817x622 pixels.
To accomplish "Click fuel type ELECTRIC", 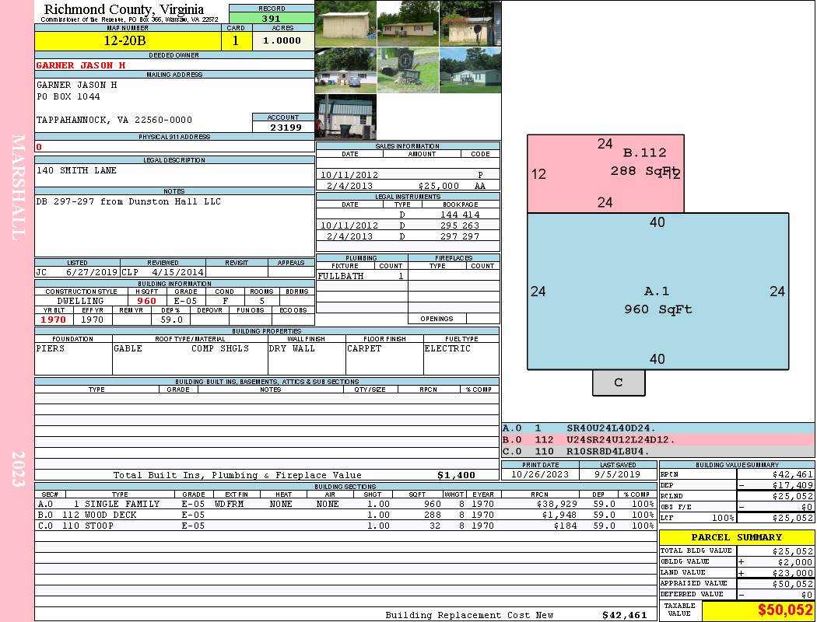I will click(447, 348).
